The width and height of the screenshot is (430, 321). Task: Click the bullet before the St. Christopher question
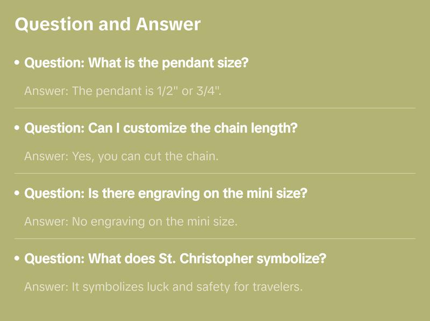[x=17, y=259]
